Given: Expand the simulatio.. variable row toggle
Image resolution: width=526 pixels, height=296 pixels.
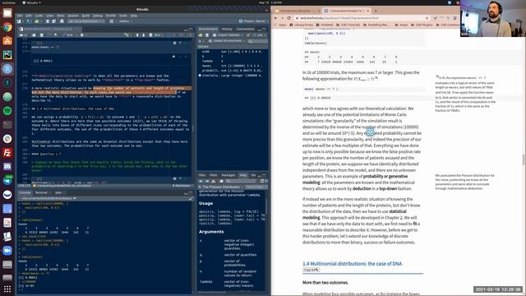Looking at the screenshot, I should [200, 76].
